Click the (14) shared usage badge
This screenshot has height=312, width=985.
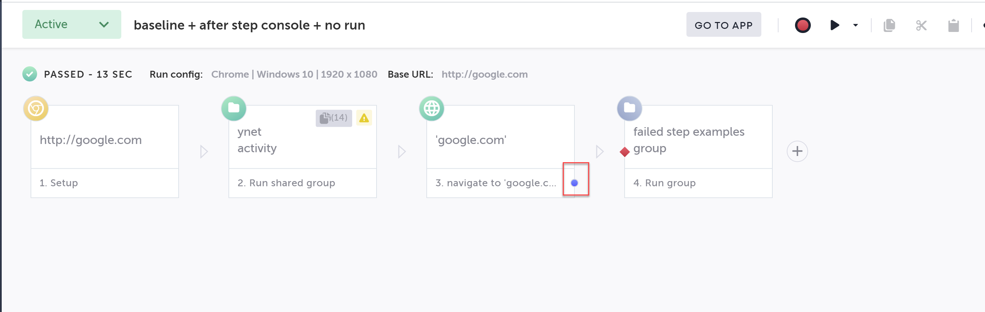(334, 118)
